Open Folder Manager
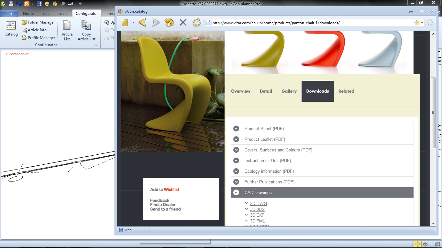442x248 pixels. (x=38, y=22)
